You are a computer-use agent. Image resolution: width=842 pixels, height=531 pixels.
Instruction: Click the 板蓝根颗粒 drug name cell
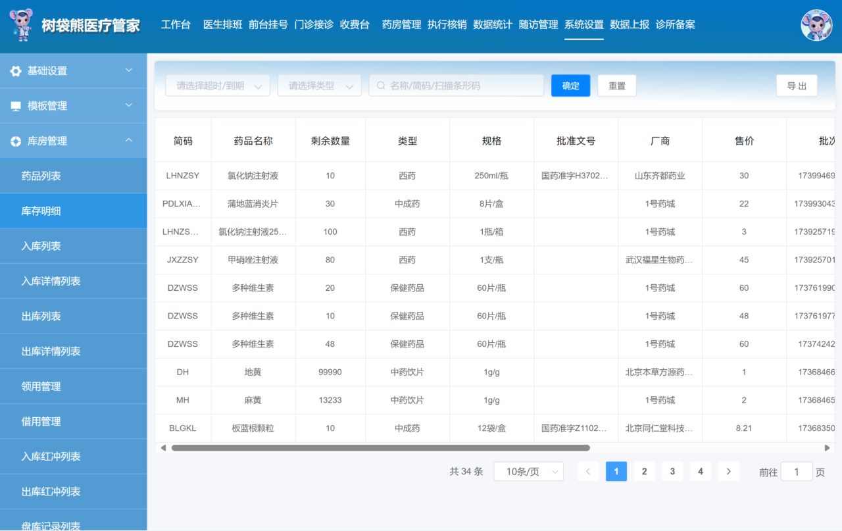pyautogui.click(x=253, y=428)
